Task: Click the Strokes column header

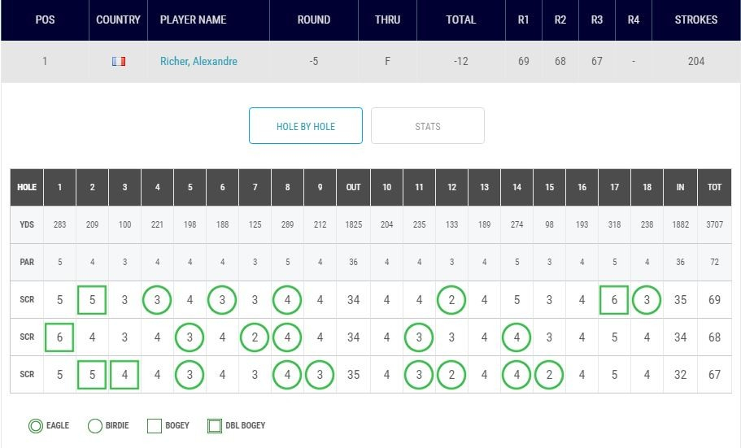Action: click(695, 20)
